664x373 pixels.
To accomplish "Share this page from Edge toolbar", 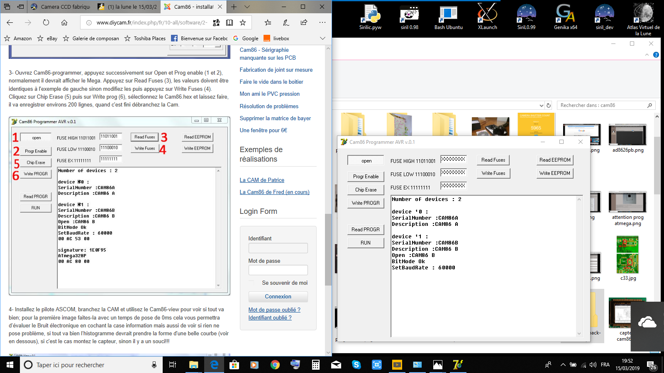I will [x=304, y=22].
